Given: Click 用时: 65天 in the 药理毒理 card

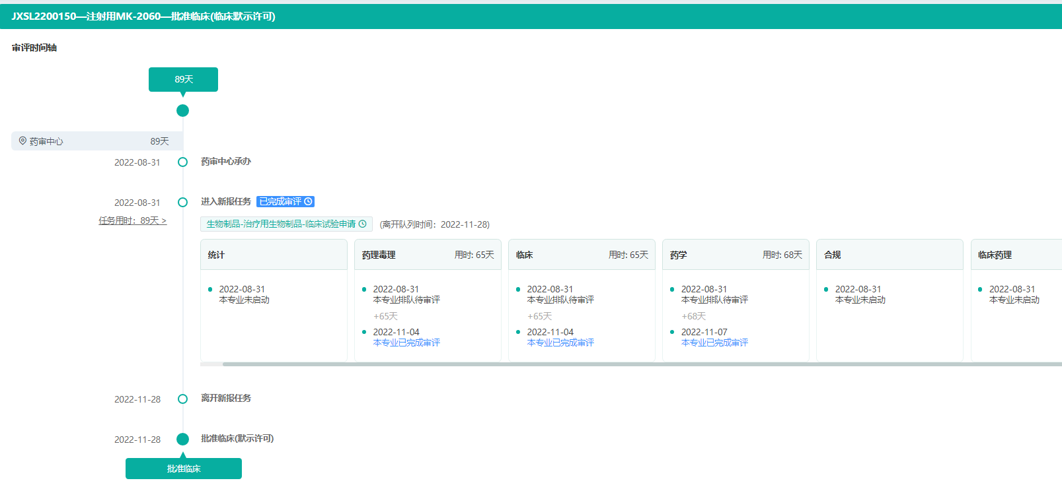Looking at the screenshot, I should [474, 255].
